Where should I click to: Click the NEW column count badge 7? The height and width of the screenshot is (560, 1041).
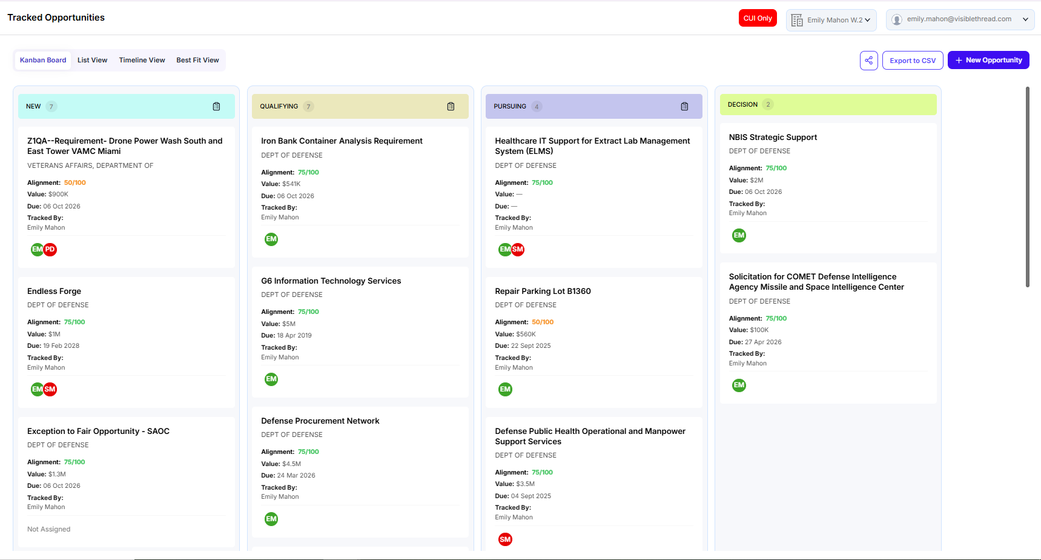(x=51, y=107)
